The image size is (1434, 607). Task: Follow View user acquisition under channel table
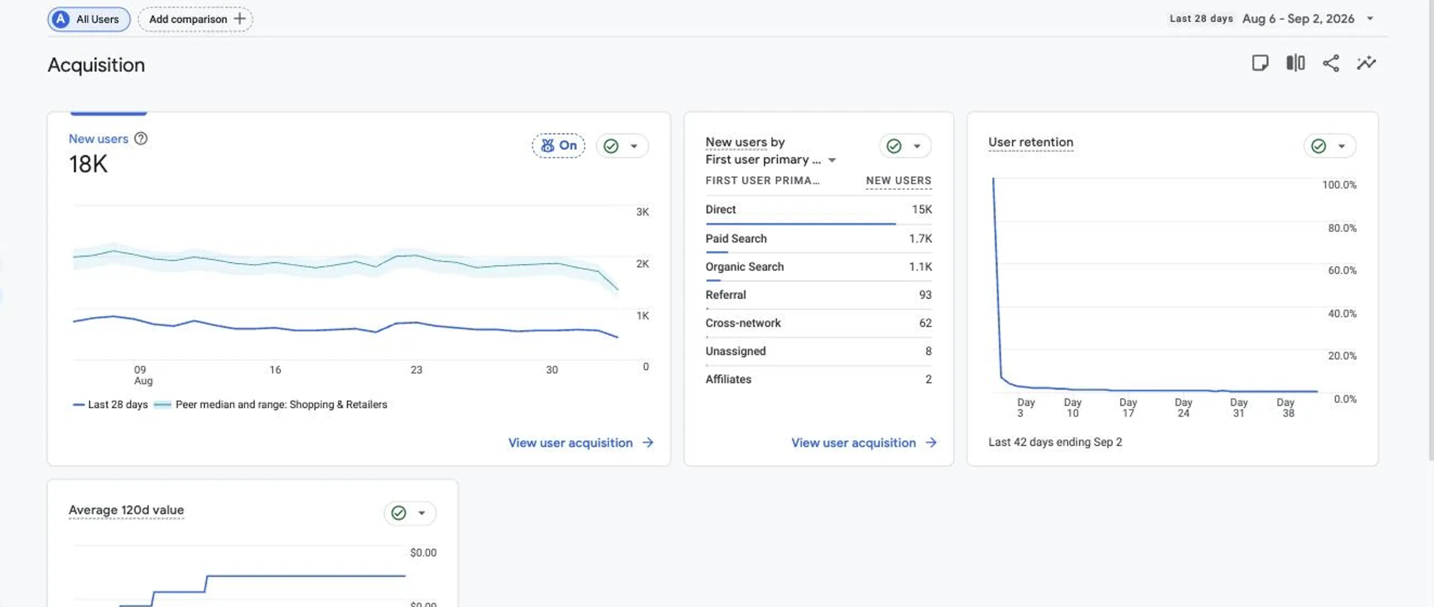coord(863,442)
